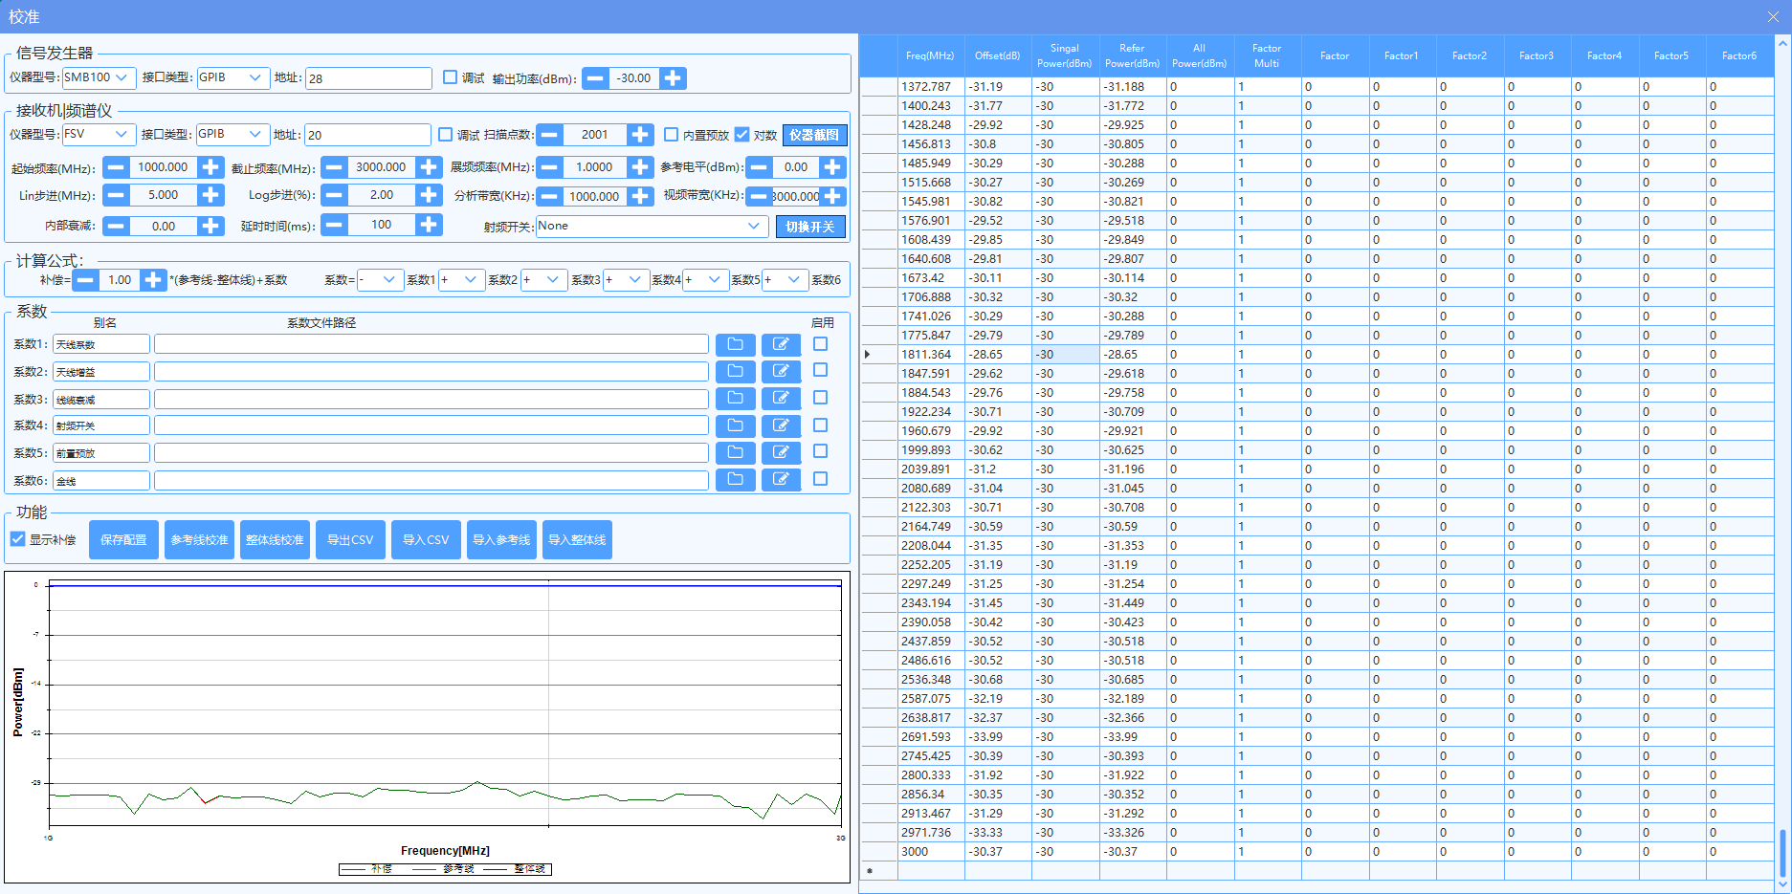
Task: Browse file for 系数2 天线增益
Action: [x=735, y=371]
